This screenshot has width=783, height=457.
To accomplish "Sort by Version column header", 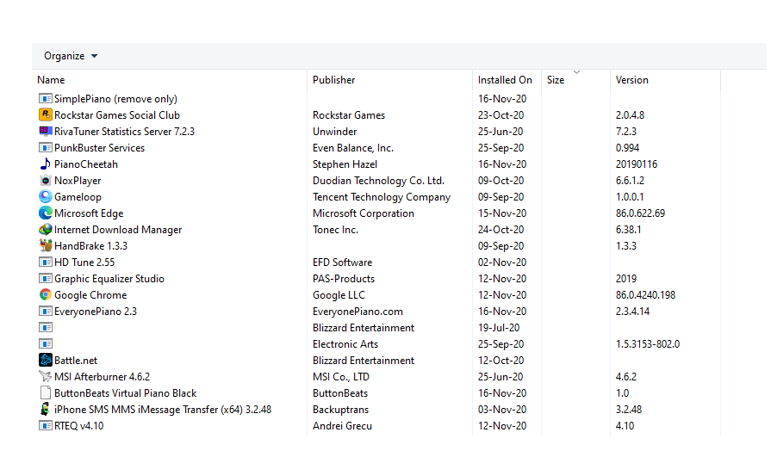I will point(631,80).
